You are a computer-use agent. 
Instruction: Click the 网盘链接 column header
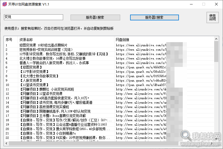pyautogui.click(x=164, y=40)
